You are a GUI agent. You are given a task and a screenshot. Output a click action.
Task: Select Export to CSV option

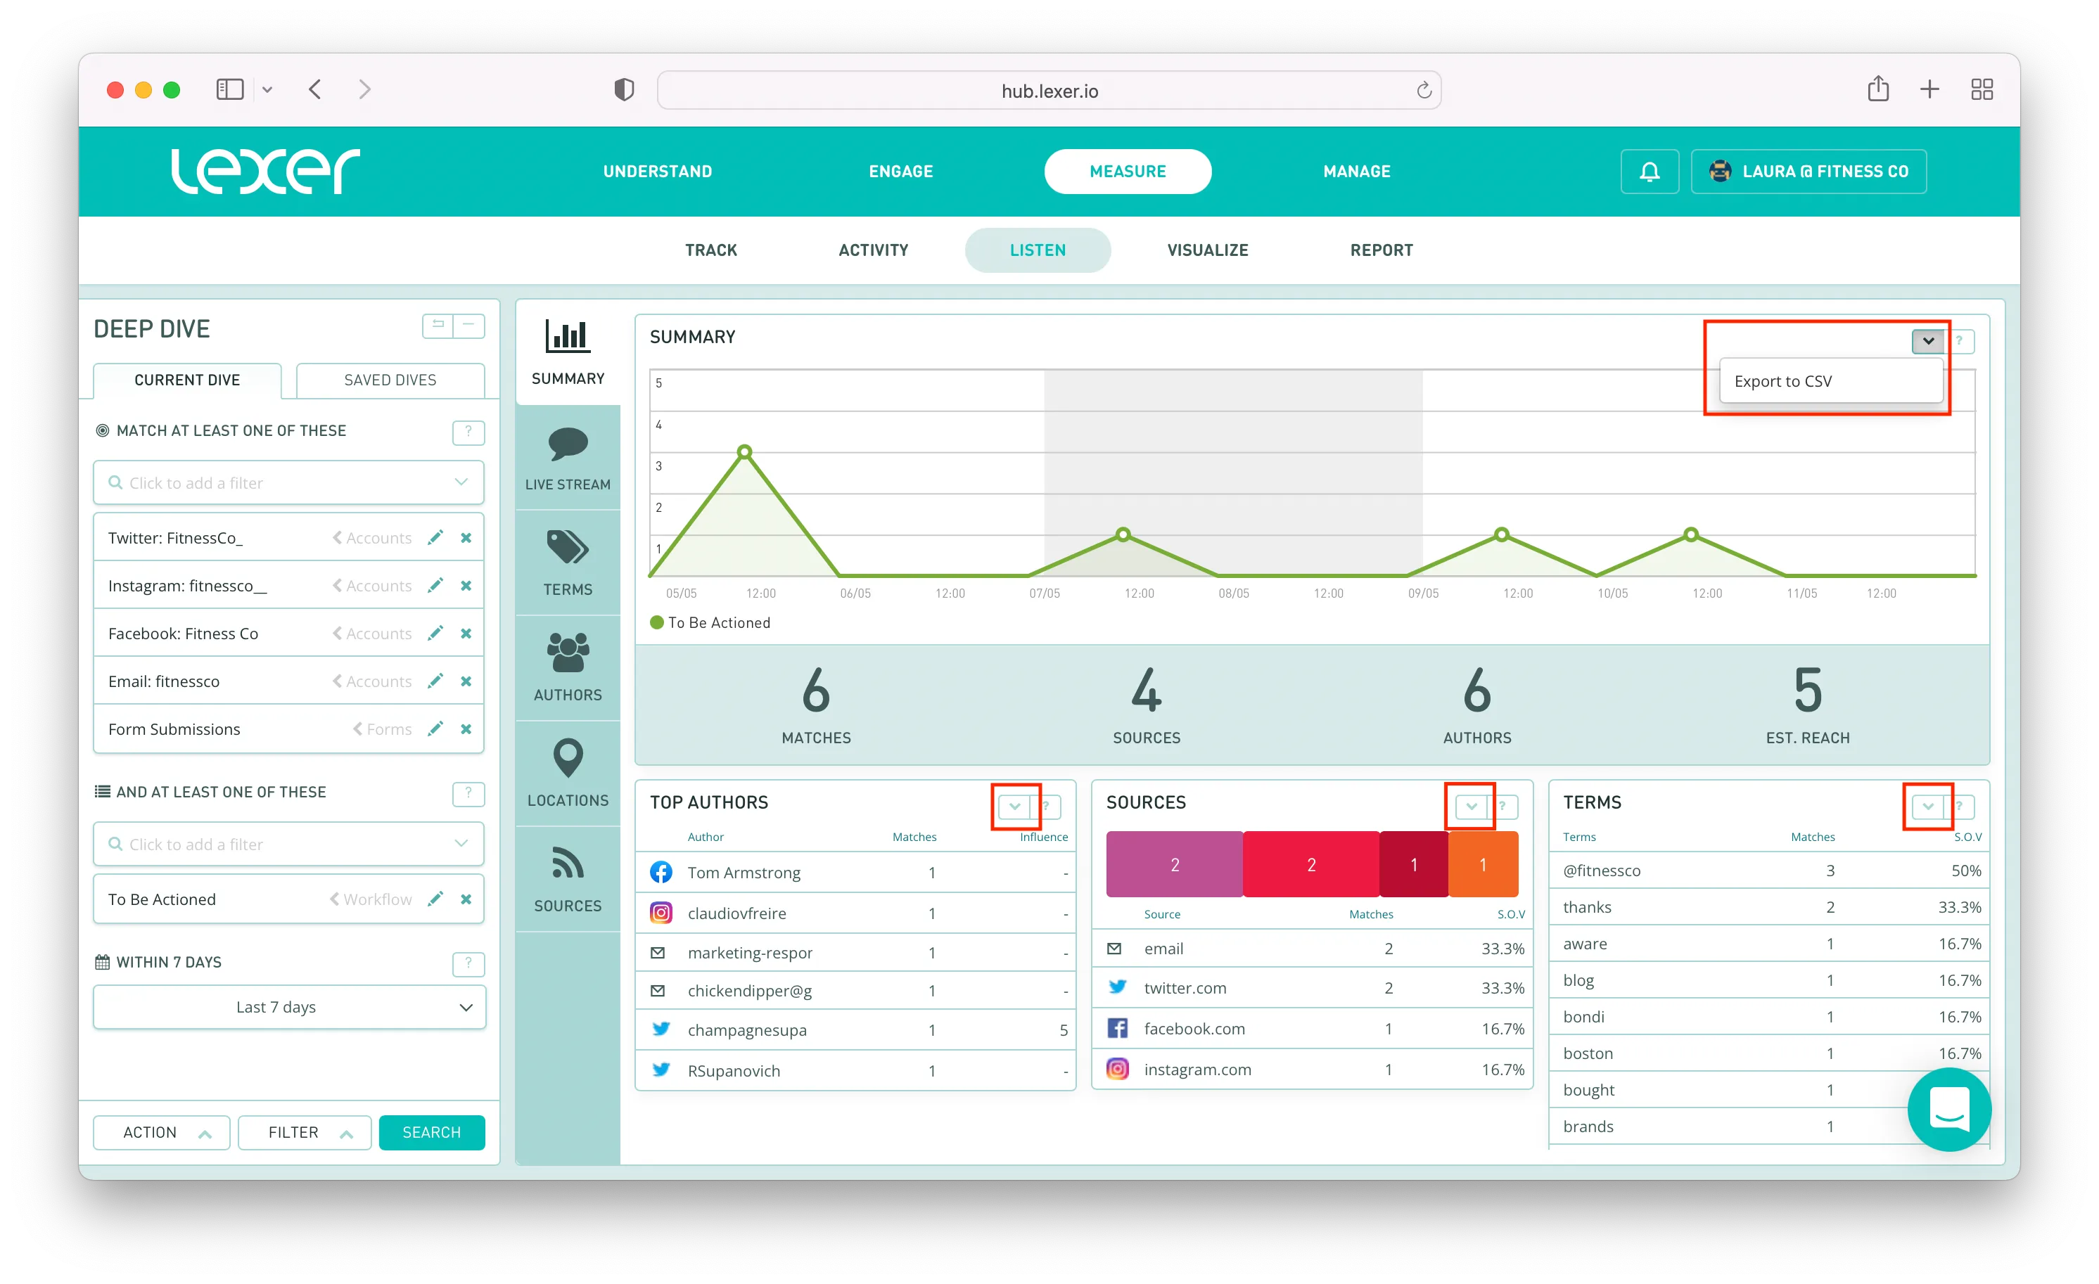pos(1783,381)
